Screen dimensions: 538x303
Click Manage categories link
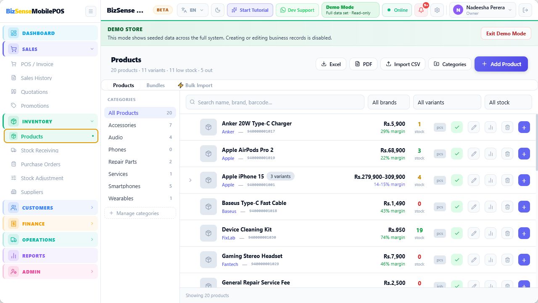click(140, 213)
